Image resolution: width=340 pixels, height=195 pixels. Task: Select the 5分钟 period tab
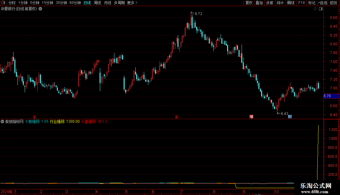point(35,3)
